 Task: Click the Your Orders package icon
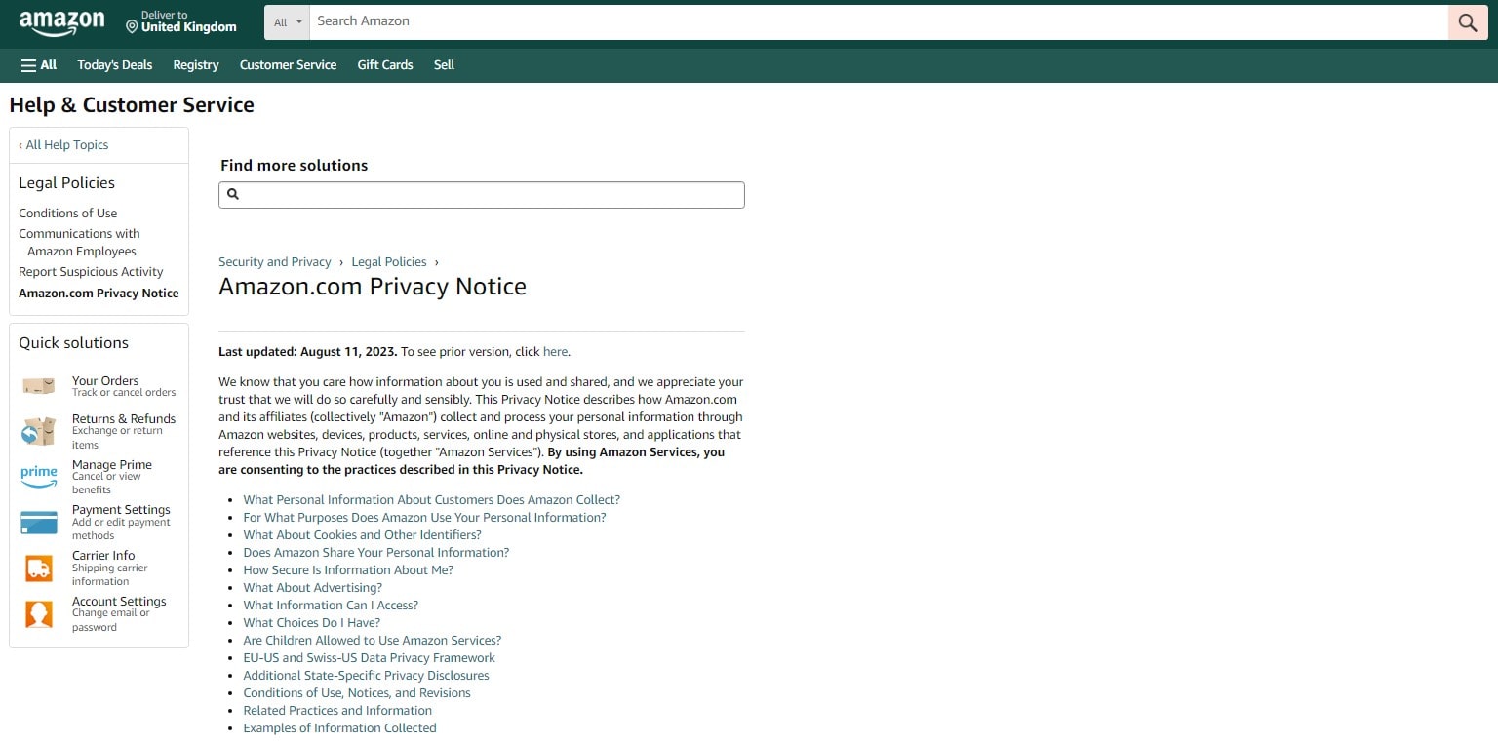click(39, 386)
